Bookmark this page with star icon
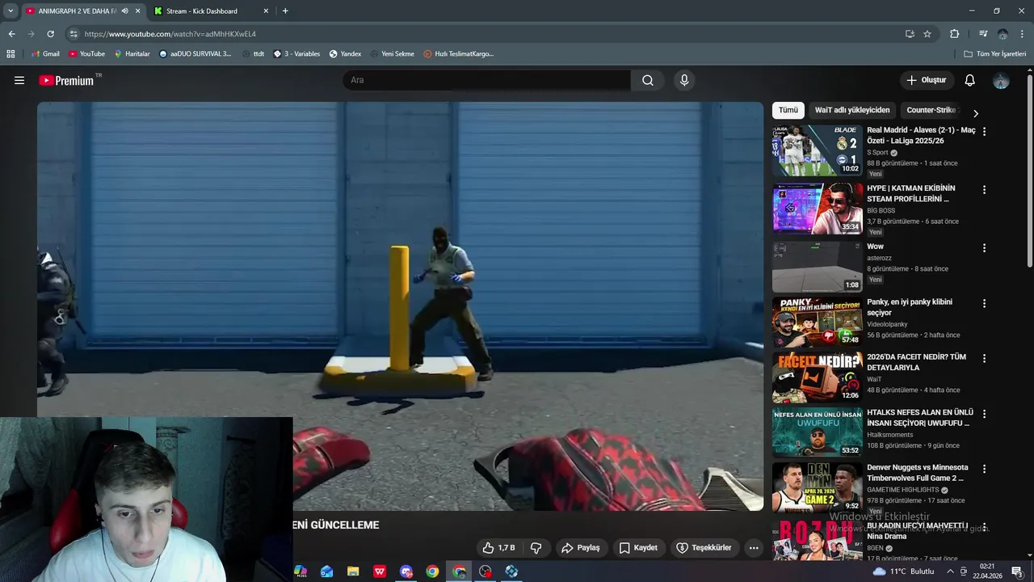This screenshot has width=1034, height=582. point(927,34)
